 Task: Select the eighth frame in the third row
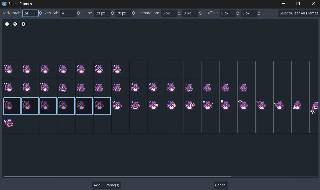coord(138,106)
